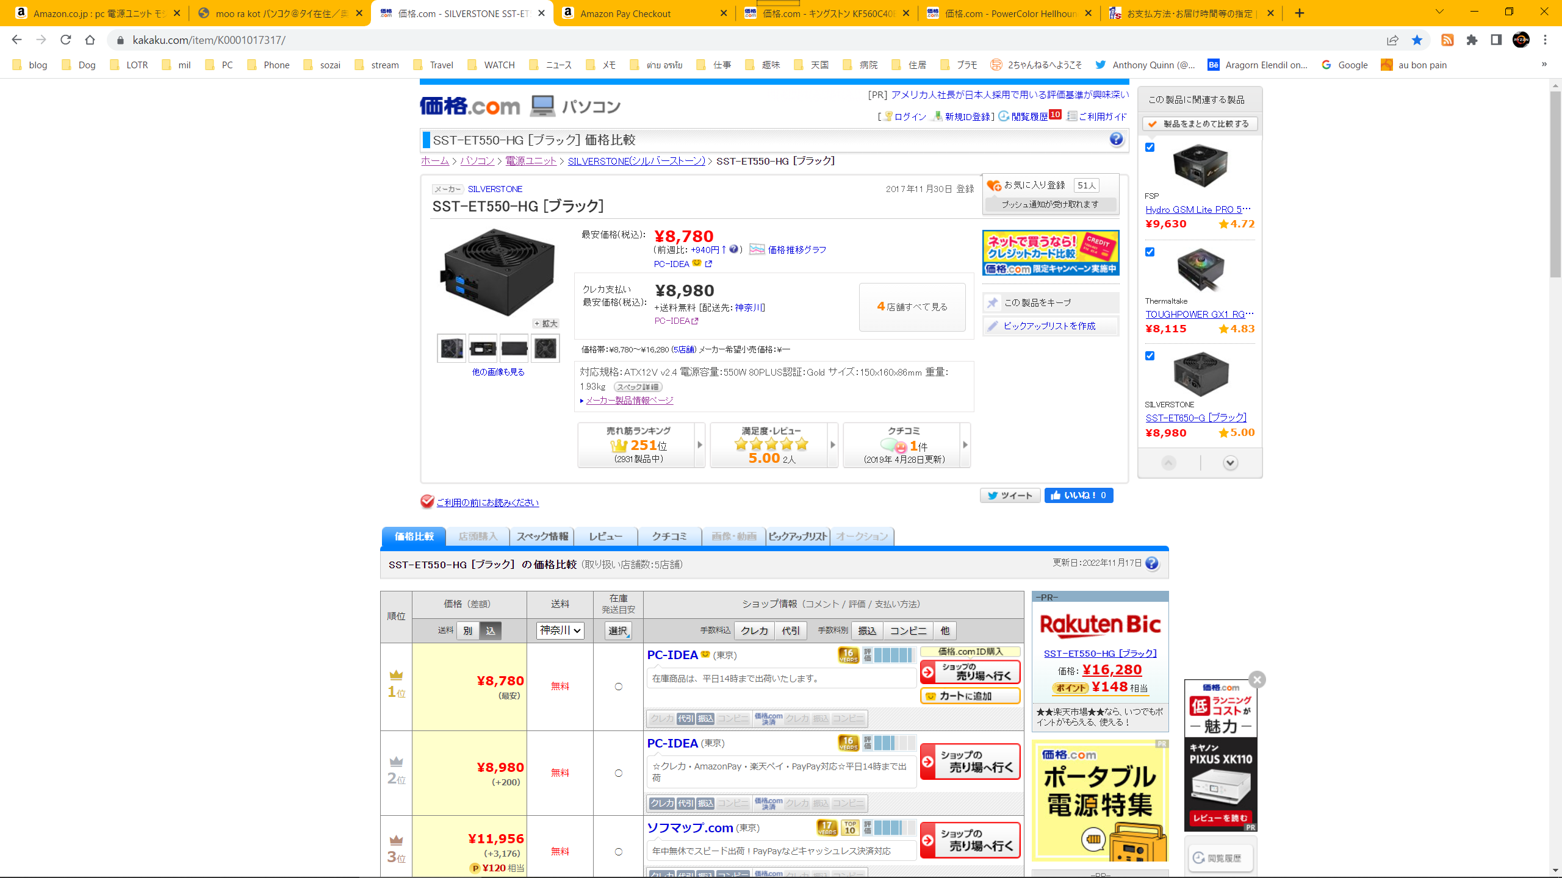The image size is (1562, 878).
Task: Reload the current page
Action: point(65,40)
